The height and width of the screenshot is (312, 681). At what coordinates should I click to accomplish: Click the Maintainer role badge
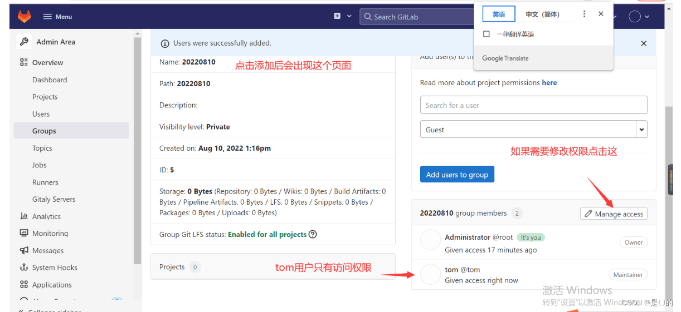point(628,275)
